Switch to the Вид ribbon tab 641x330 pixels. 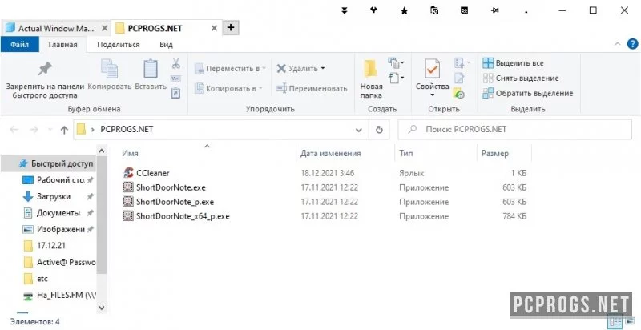point(166,45)
